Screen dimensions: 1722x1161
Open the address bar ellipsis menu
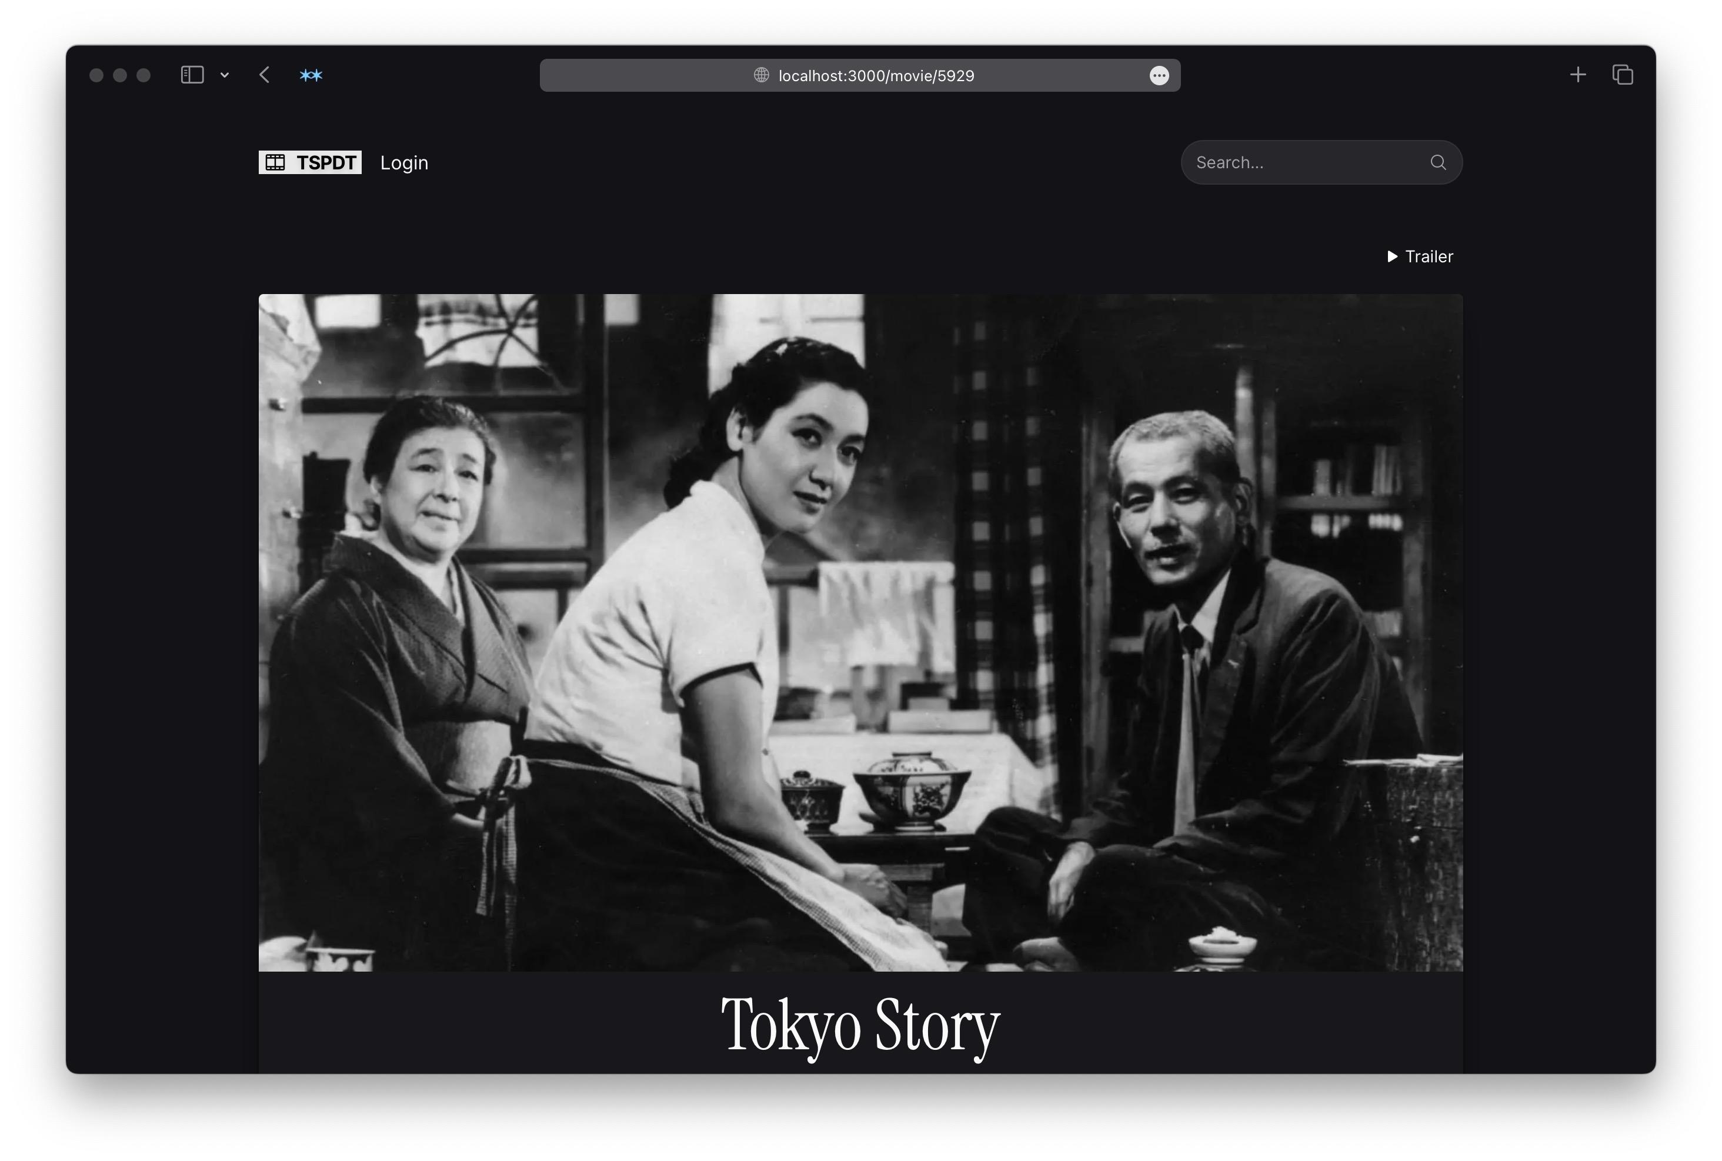pos(1159,75)
